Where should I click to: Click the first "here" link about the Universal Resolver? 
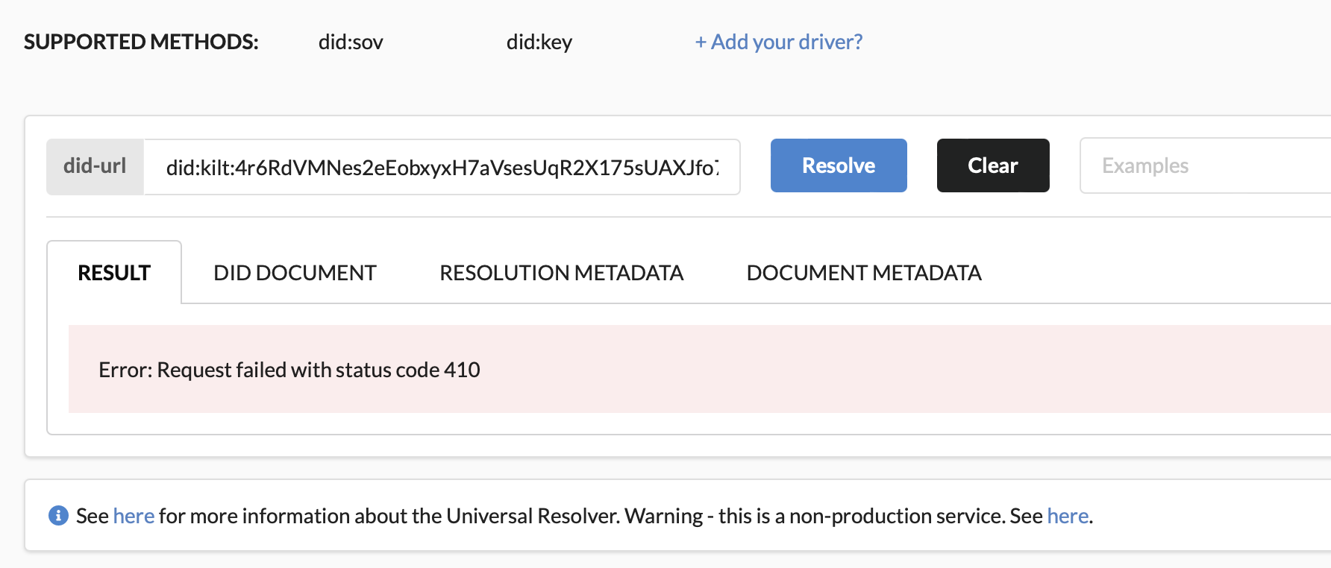[134, 515]
